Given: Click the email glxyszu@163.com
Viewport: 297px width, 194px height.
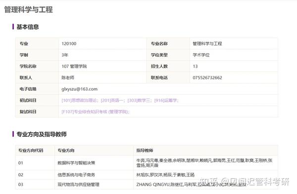Looking at the screenshot, I should pos(80,89).
